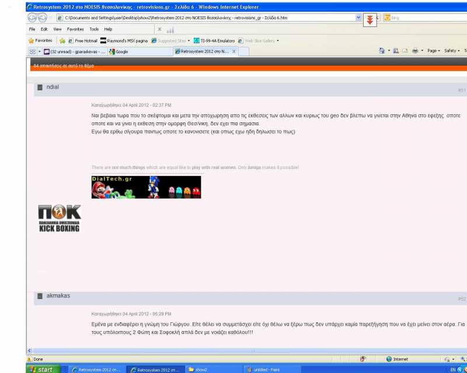
Task: Click the Print icon in command bar
Action: pyautogui.click(x=415, y=51)
